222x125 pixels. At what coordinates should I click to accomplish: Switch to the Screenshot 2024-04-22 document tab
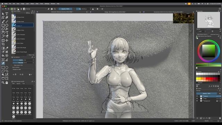pos(169,12)
